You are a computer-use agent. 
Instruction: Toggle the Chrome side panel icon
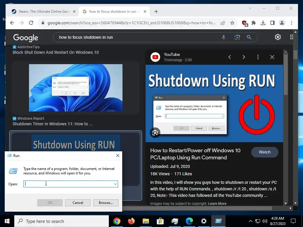[273, 23]
